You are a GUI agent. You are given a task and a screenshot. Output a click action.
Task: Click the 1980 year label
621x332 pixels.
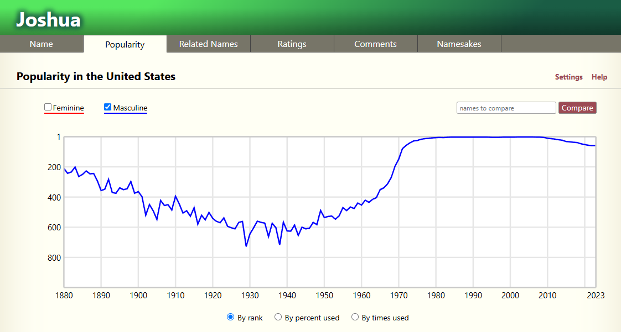[436, 295]
